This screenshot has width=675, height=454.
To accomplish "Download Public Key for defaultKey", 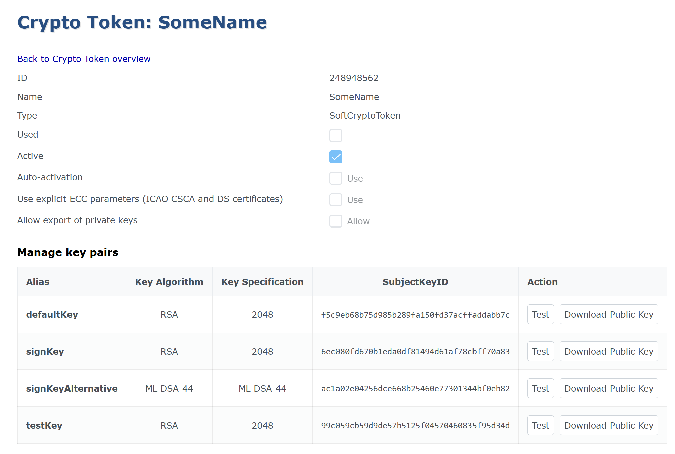I will tap(609, 314).
